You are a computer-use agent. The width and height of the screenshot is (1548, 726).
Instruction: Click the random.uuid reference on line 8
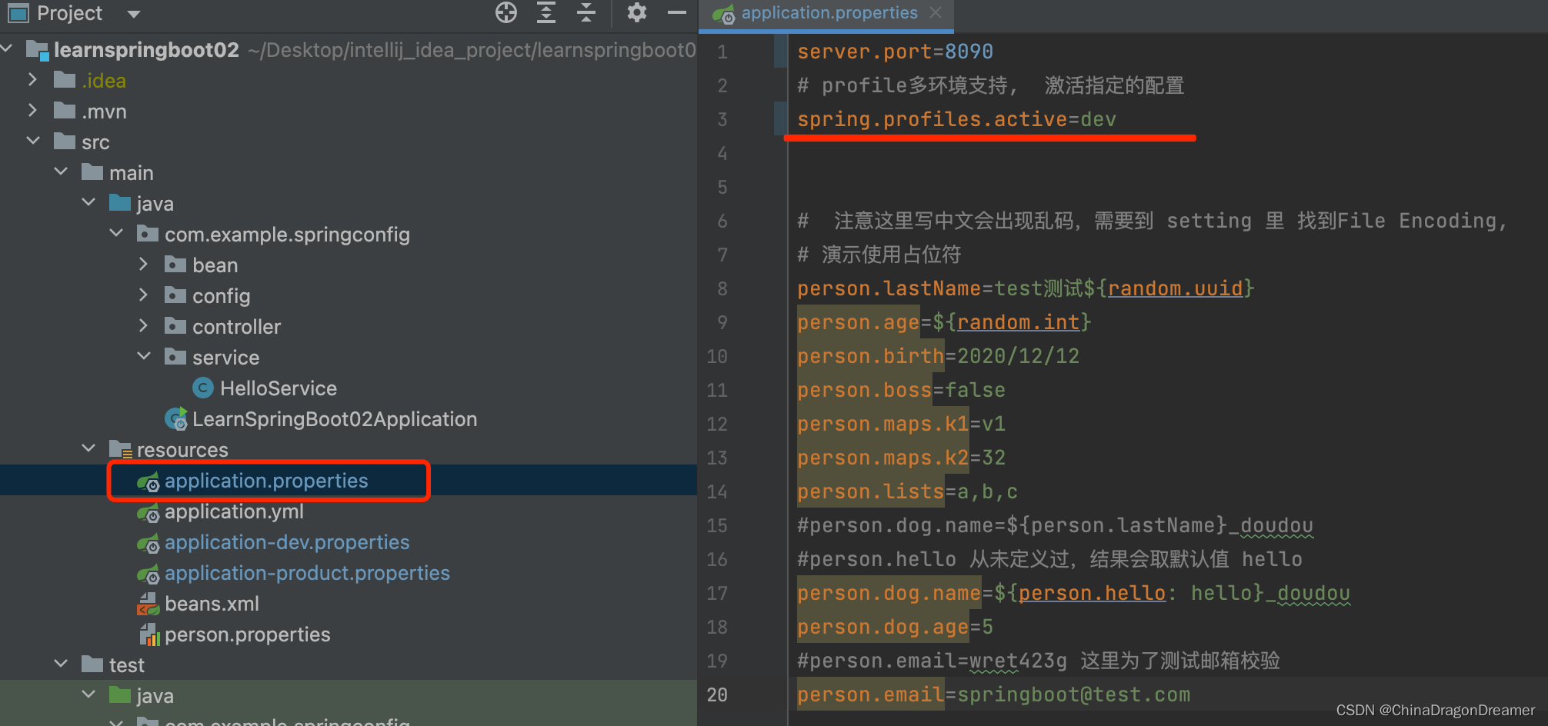[1175, 288]
